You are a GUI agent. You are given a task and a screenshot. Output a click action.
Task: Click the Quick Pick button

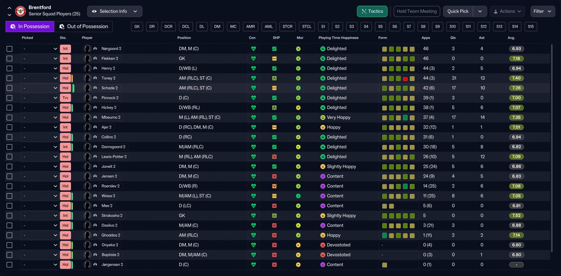point(458,11)
